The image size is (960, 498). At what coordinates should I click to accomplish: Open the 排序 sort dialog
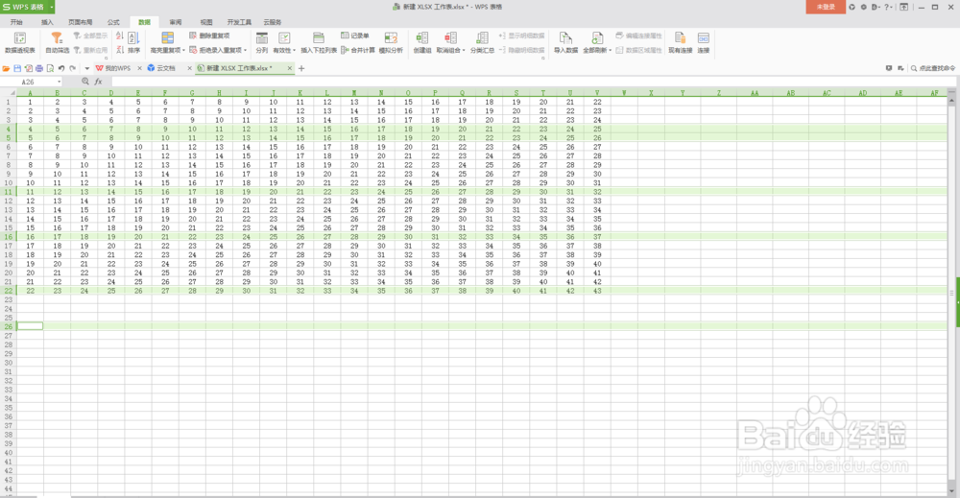click(134, 42)
